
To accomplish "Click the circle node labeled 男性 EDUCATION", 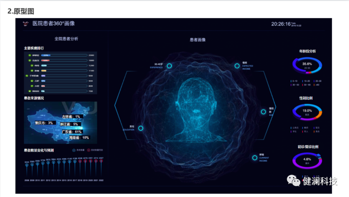I will [x=141, y=128].
